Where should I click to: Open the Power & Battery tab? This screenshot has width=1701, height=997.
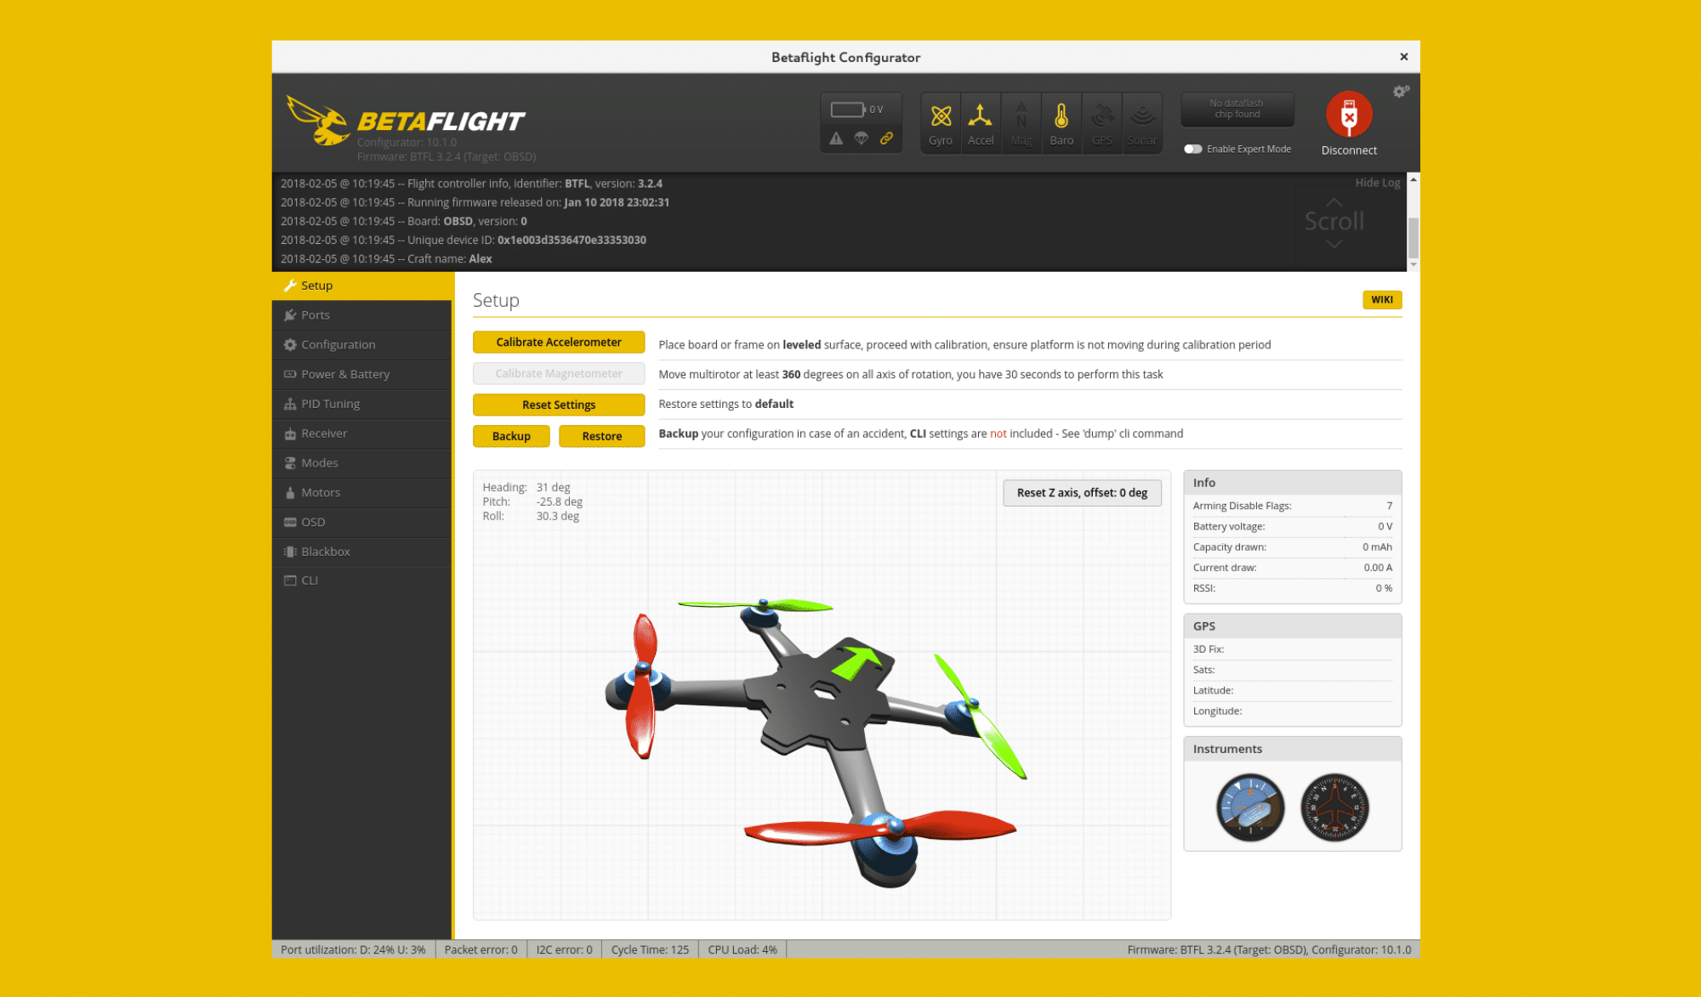coord(361,374)
